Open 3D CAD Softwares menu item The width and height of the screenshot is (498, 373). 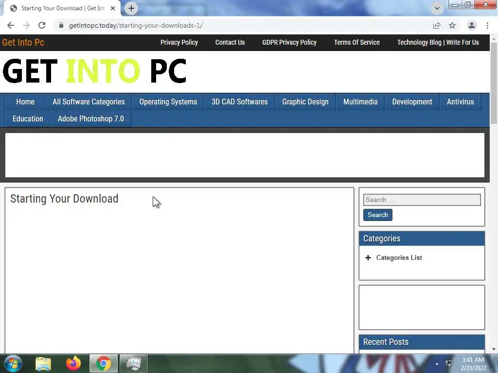tap(239, 102)
